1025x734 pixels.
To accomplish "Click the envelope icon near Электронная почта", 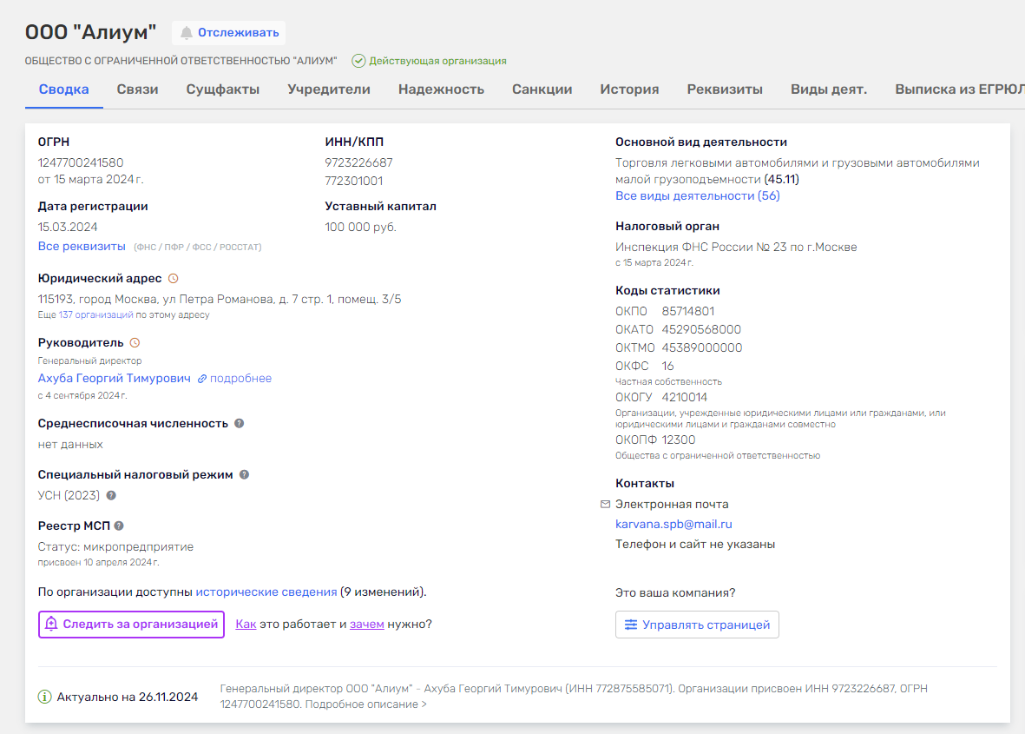I will (605, 505).
